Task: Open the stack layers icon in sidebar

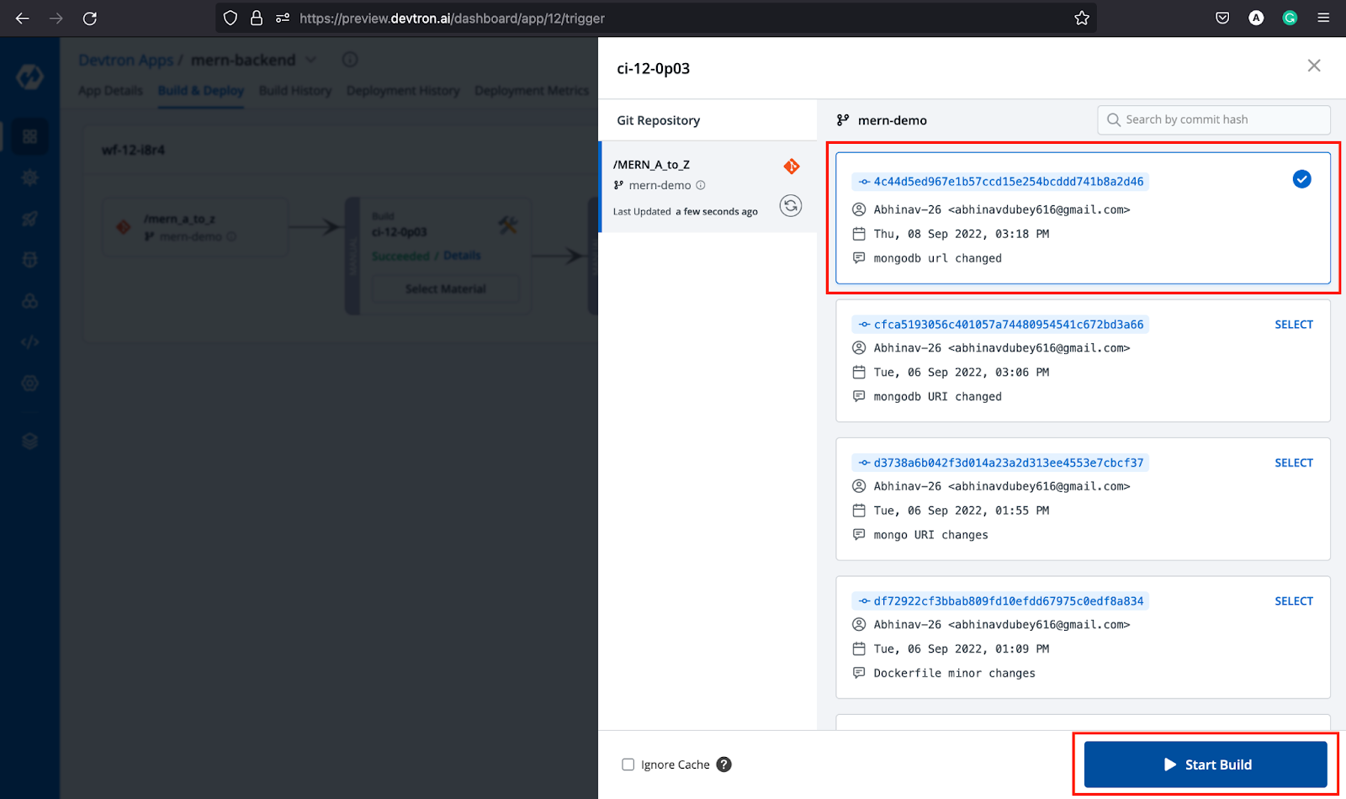Action: [29, 442]
